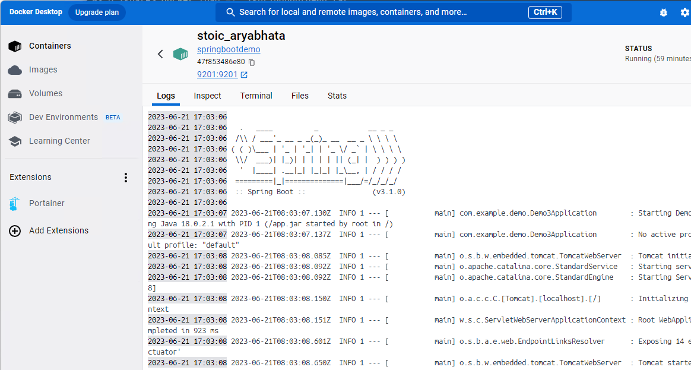Switch to the Logs tab

[166, 96]
